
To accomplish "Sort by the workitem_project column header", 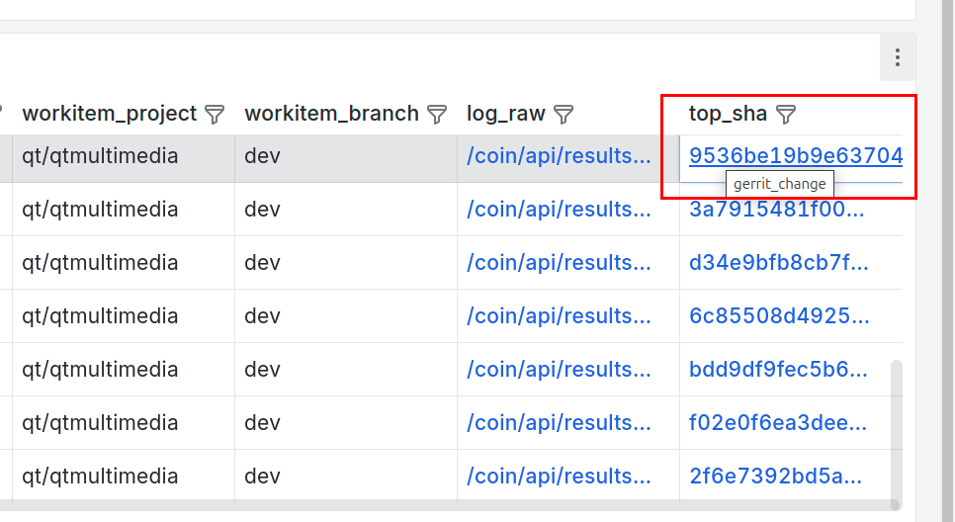I will pyautogui.click(x=109, y=114).
